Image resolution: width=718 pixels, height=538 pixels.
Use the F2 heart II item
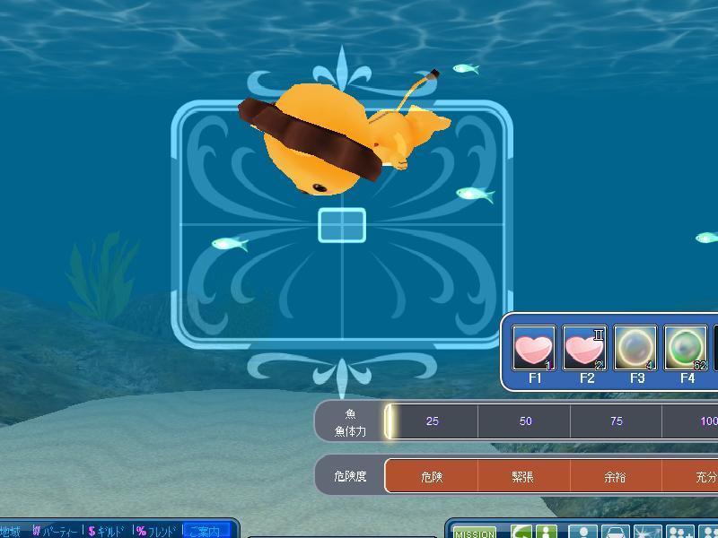pyautogui.click(x=584, y=348)
